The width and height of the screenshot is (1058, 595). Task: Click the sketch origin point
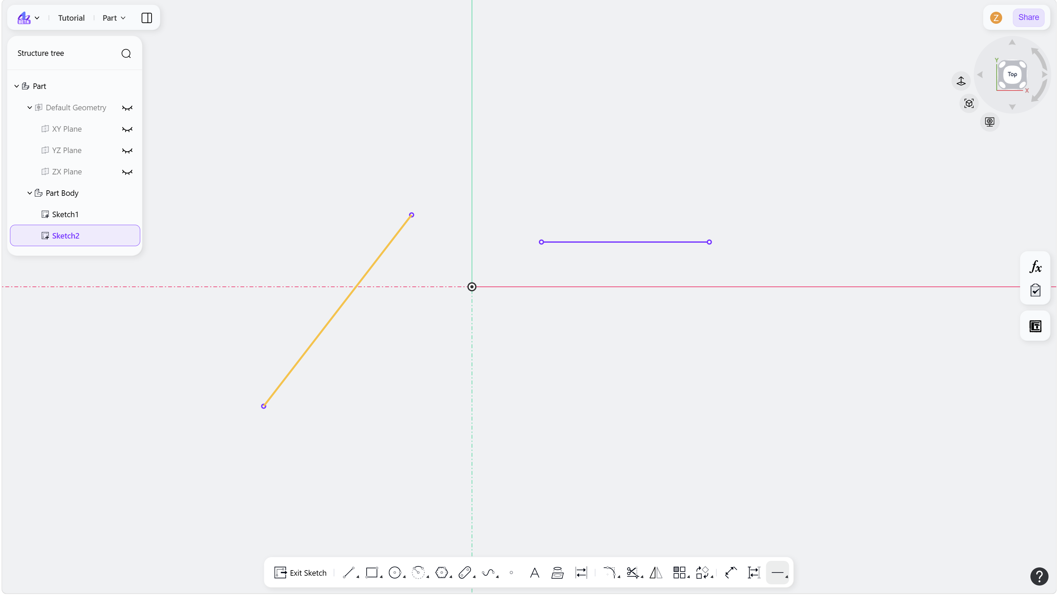click(x=472, y=287)
